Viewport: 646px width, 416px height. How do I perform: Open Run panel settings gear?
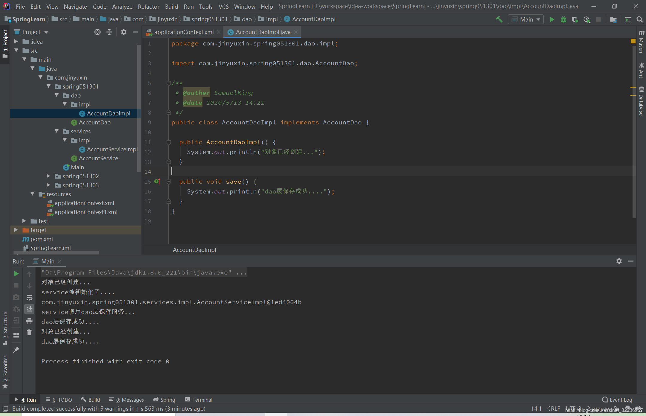[x=619, y=261]
